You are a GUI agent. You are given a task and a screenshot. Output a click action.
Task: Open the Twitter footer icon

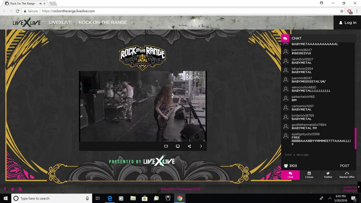13,189
